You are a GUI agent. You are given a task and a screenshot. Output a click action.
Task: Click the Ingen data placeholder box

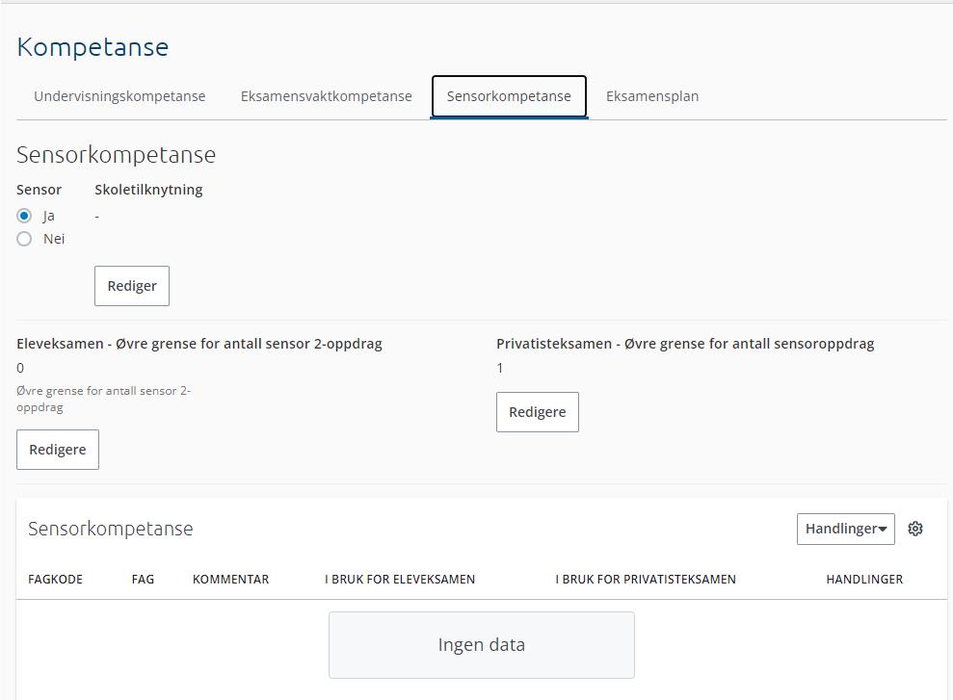coord(481,645)
